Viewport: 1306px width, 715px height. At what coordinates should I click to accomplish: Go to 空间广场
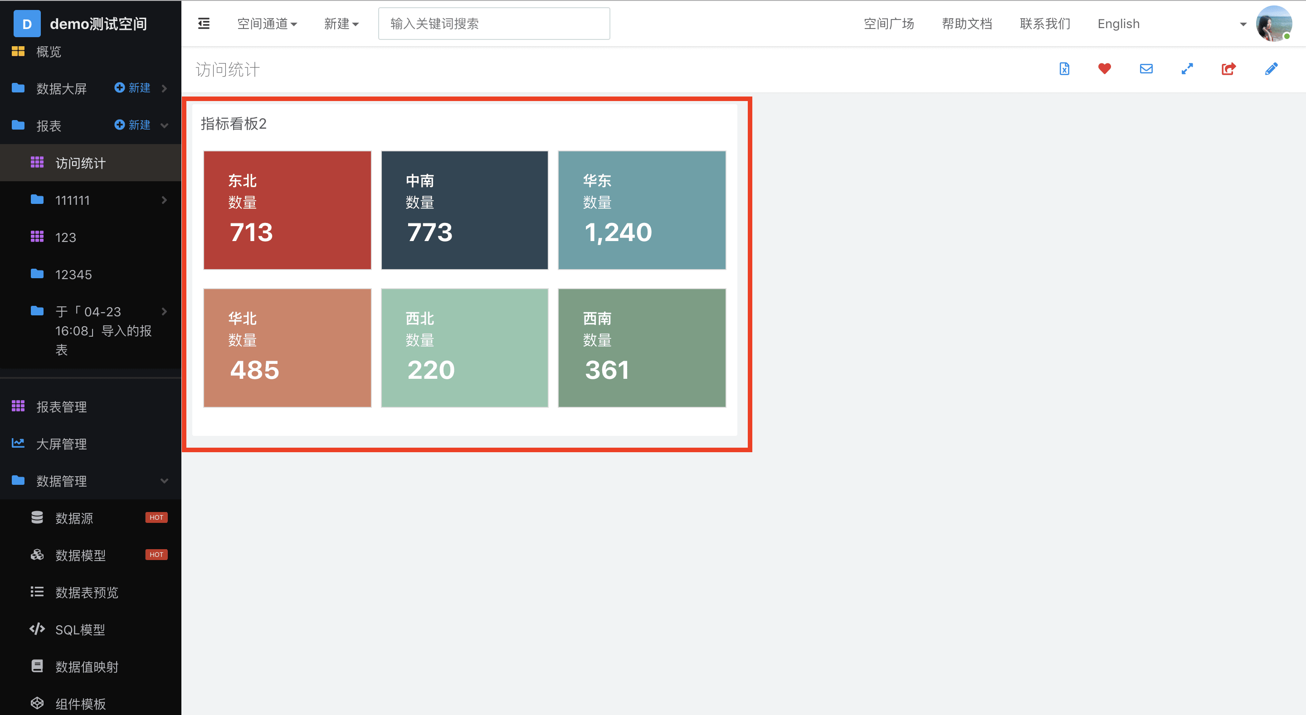[x=889, y=24]
